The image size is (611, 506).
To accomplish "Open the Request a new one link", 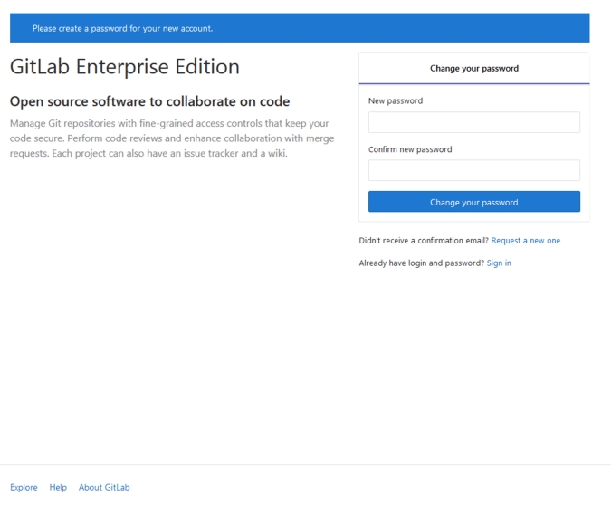I will pyautogui.click(x=525, y=241).
